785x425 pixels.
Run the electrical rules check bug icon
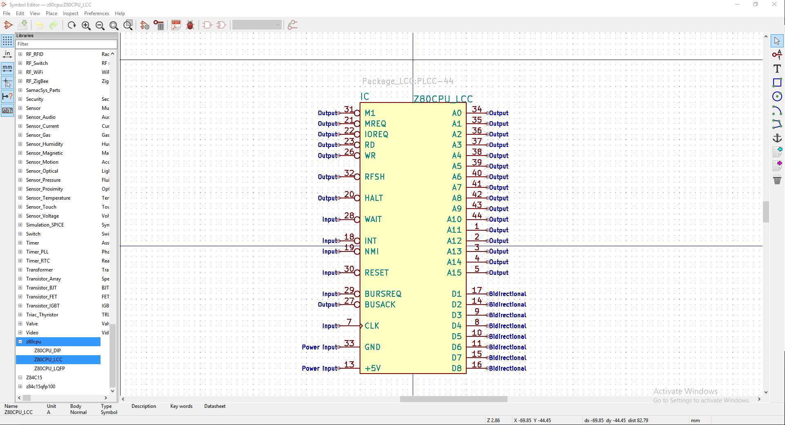tap(190, 25)
